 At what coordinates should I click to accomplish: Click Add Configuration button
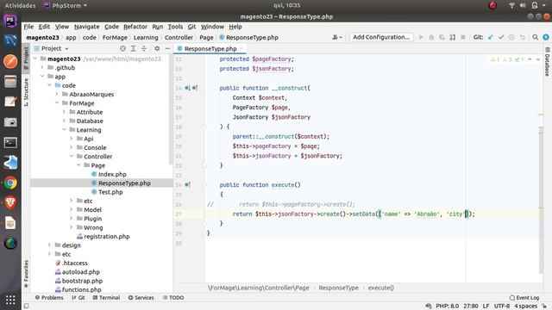click(x=381, y=37)
